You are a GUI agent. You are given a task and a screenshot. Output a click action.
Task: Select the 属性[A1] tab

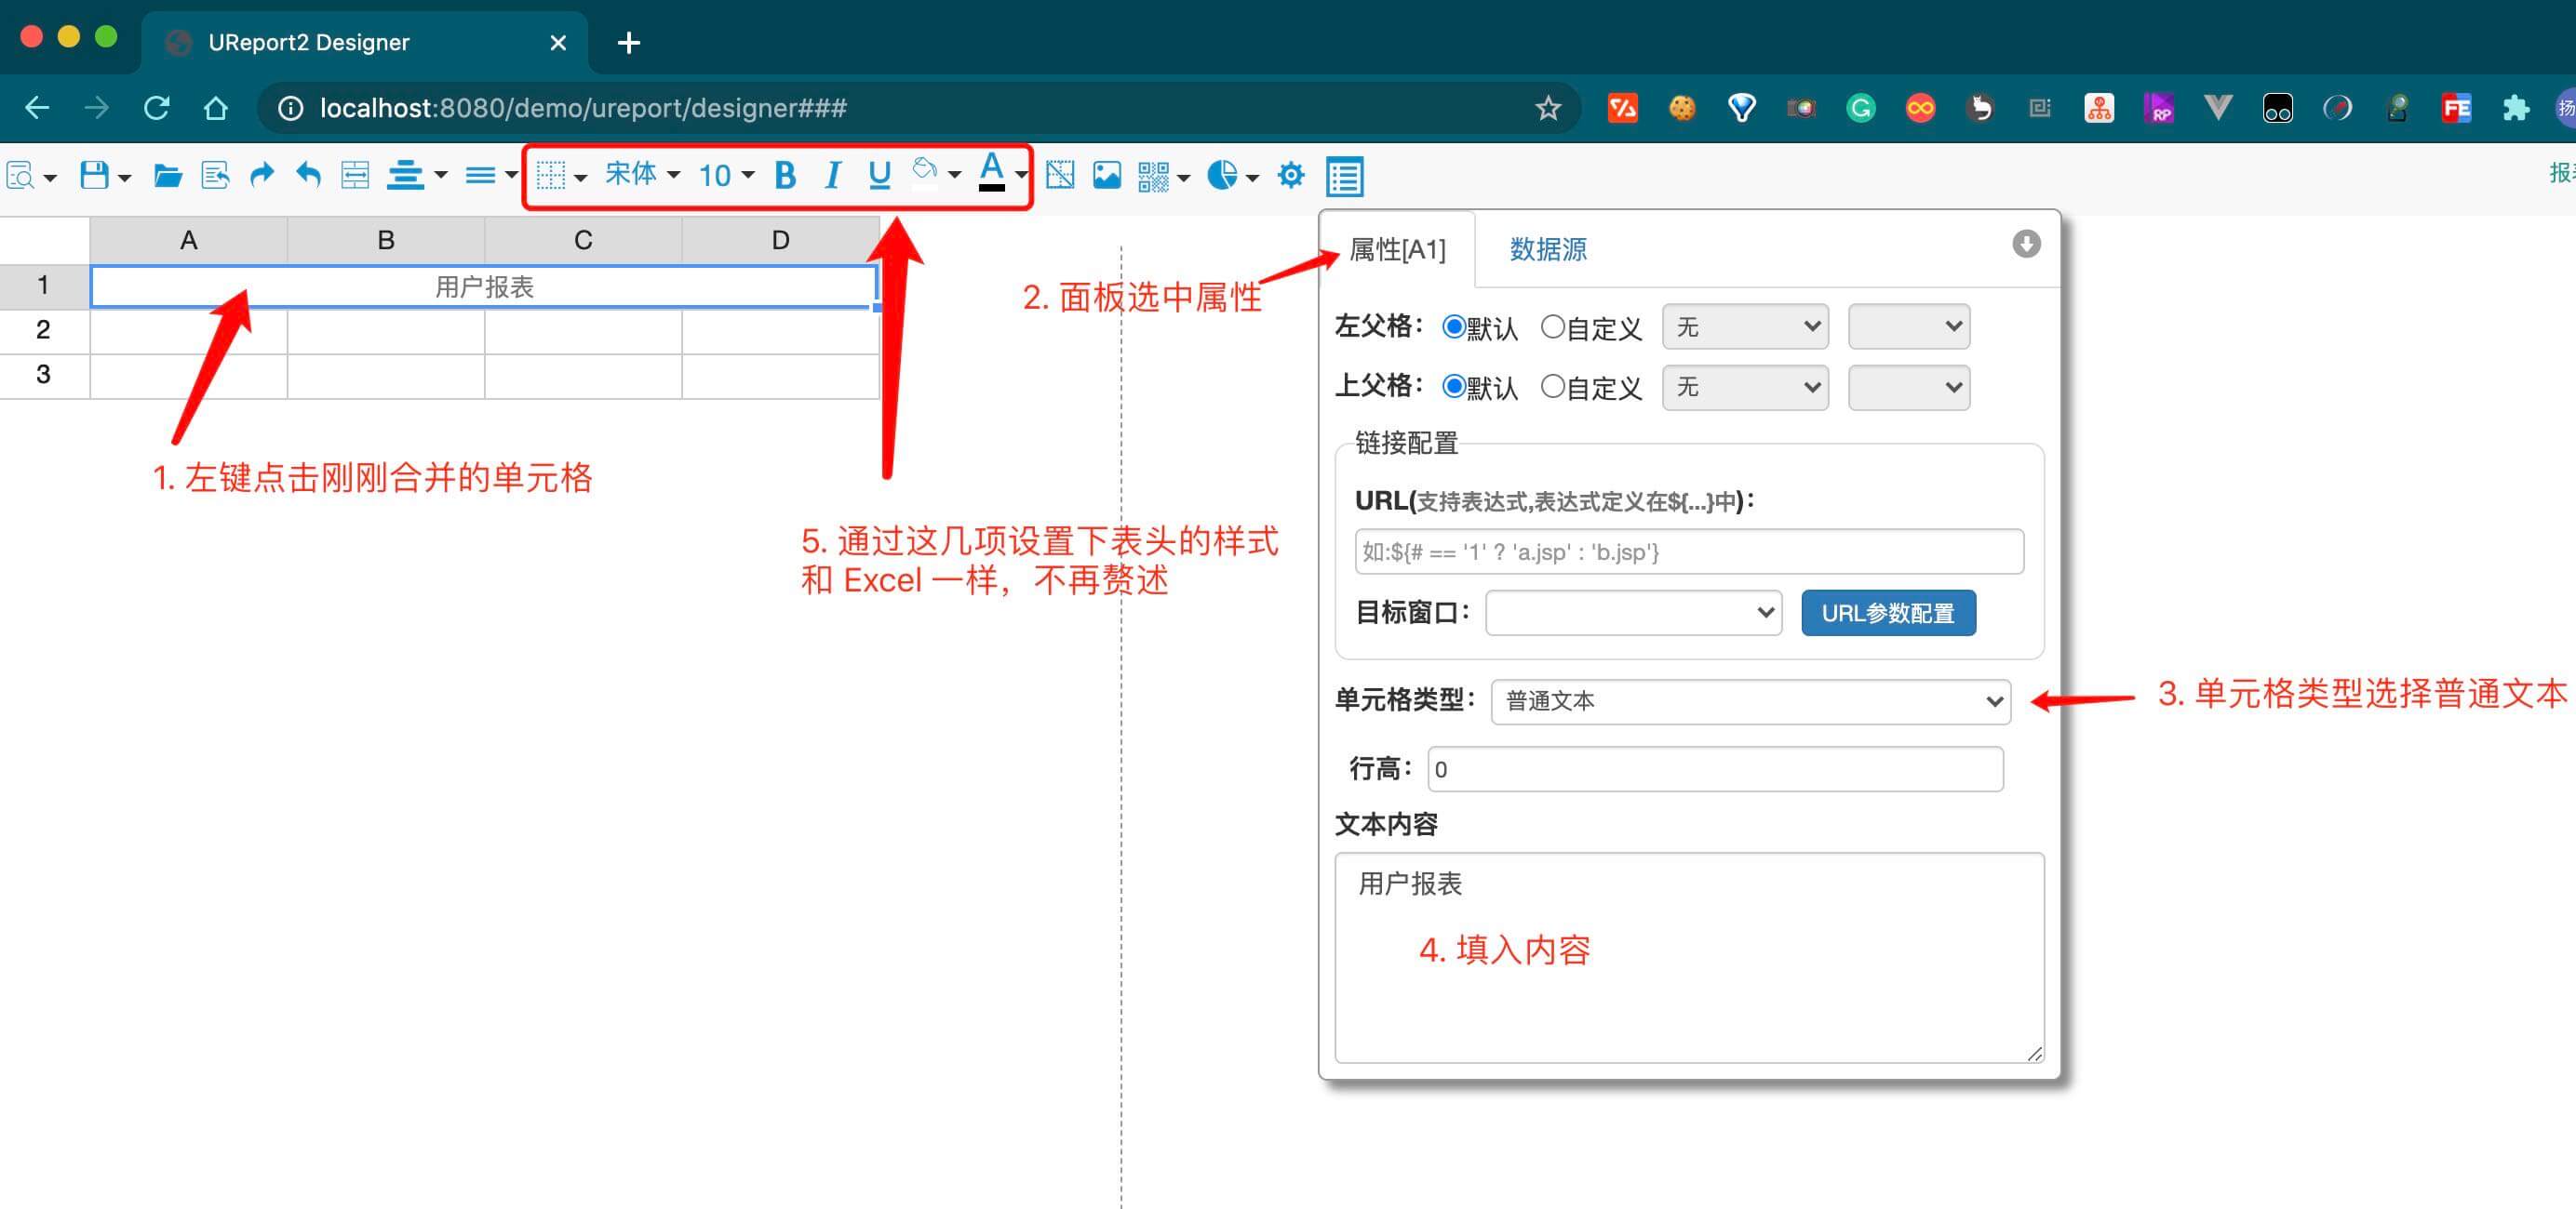1397,249
